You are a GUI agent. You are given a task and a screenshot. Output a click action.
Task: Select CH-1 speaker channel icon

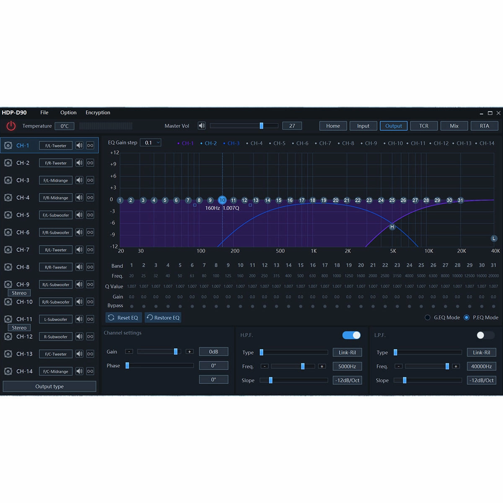pos(8,145)
